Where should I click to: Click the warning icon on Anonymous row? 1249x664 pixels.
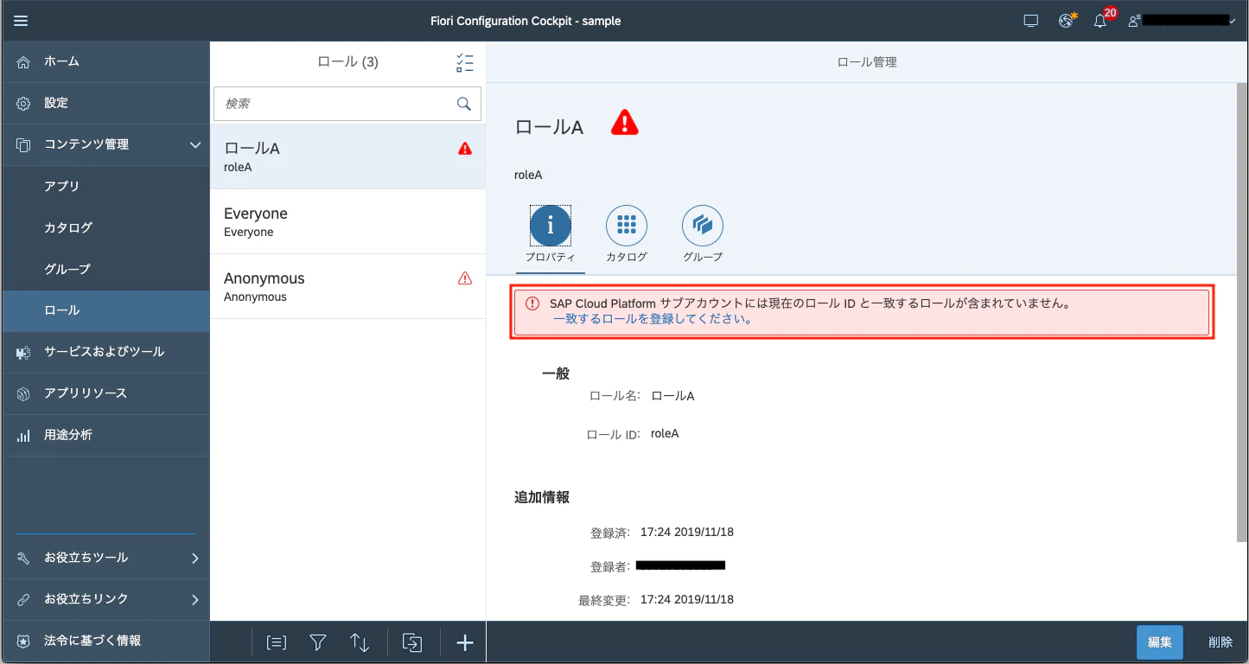coord(465,278)
